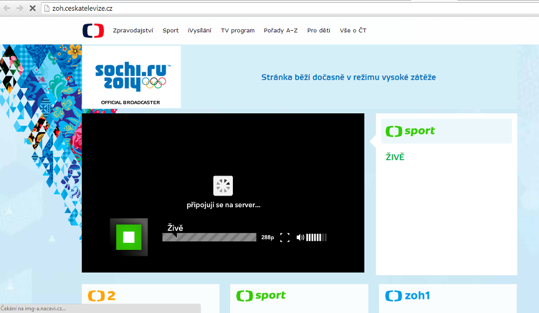Click the green stop button in the player
539x313 pixels.
129,237
